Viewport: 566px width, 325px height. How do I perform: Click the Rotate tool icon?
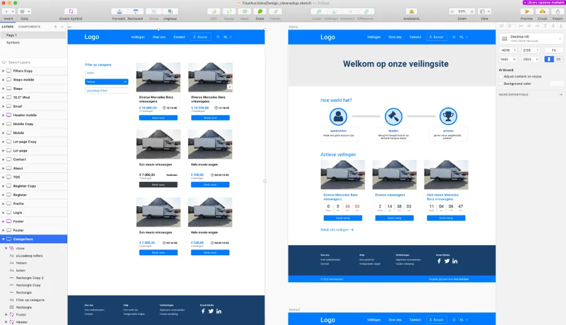click(x=229, y=11)
